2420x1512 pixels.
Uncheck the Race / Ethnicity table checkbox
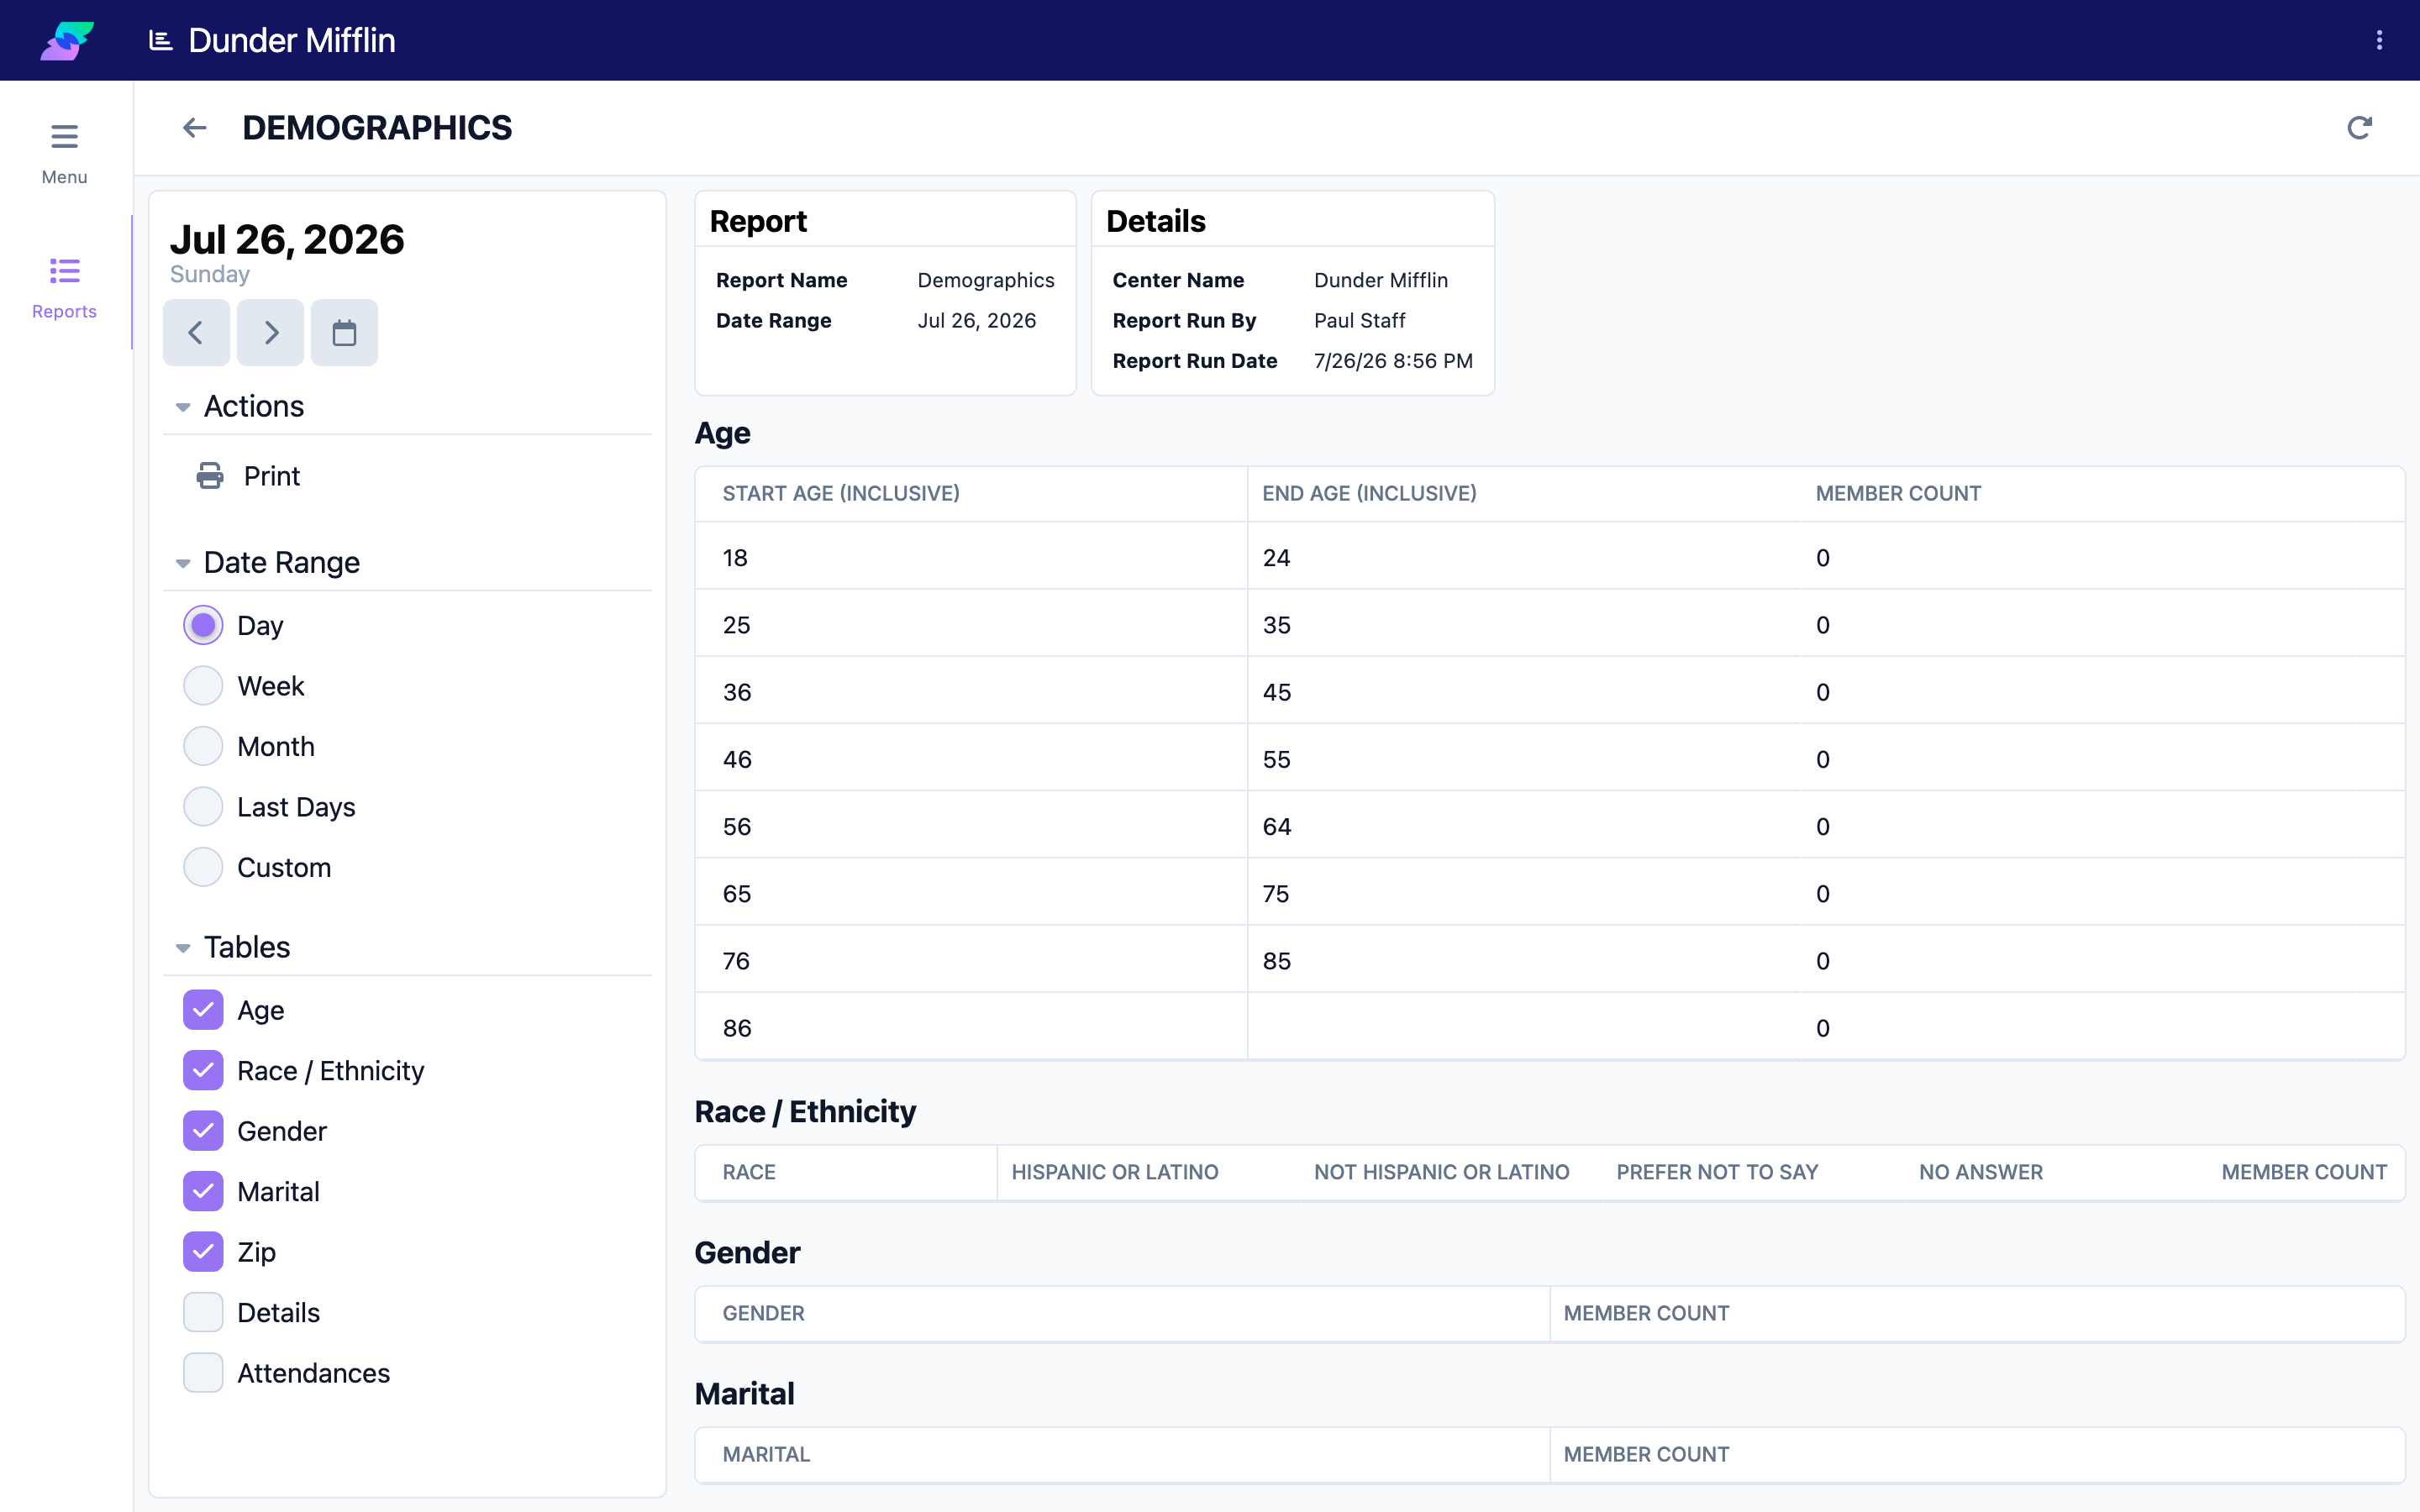click(x=203, y=1070)
